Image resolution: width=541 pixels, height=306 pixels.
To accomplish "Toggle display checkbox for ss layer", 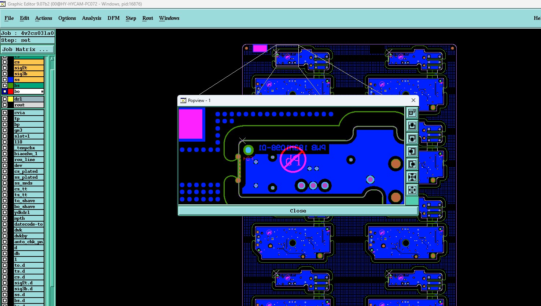I will pos(5,80).
